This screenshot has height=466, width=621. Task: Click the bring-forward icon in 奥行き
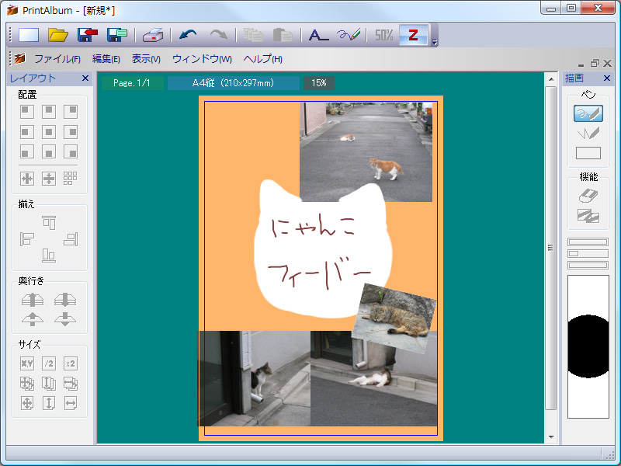(33, 301)
